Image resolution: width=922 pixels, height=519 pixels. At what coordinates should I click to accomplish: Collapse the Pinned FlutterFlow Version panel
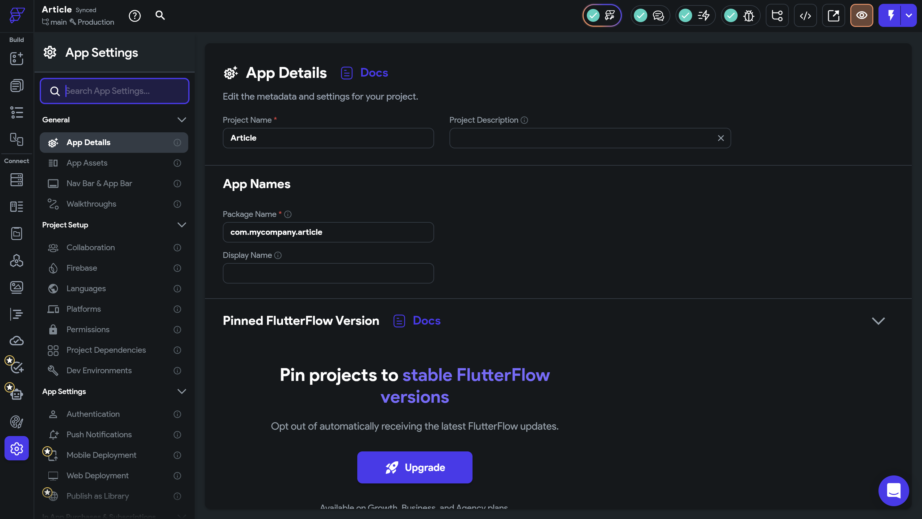tap(878, 321)
